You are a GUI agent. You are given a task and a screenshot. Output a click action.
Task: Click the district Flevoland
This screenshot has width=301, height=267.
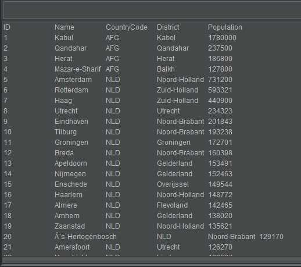click(x=172, y=205)
